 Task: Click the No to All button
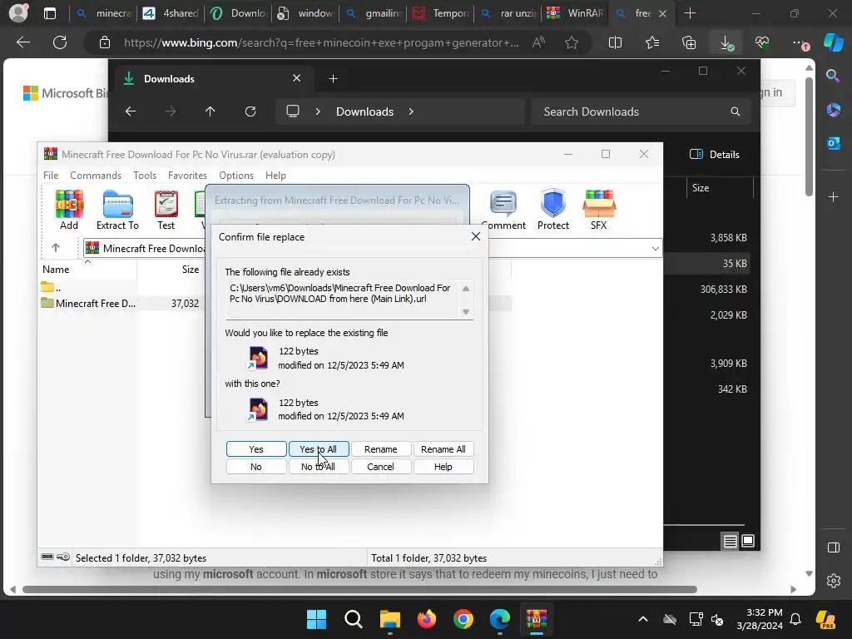tap(319, 466)
